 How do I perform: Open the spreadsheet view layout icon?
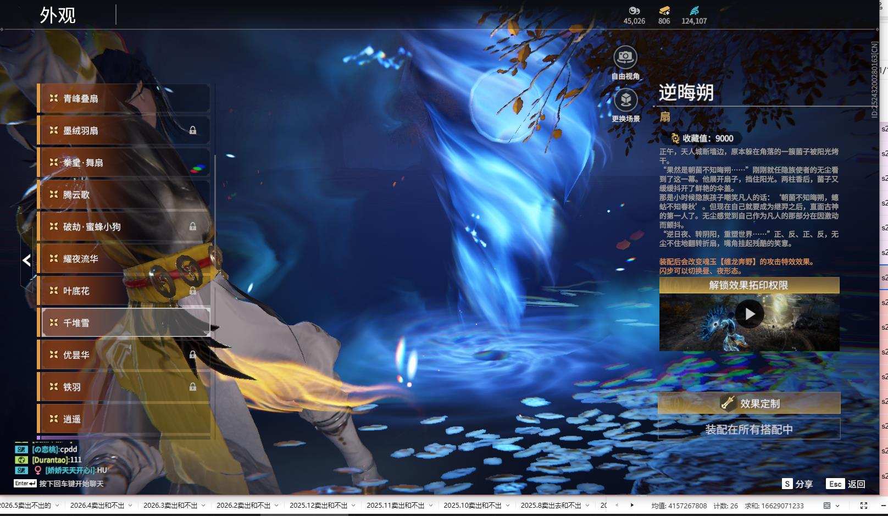click(827, 506)
